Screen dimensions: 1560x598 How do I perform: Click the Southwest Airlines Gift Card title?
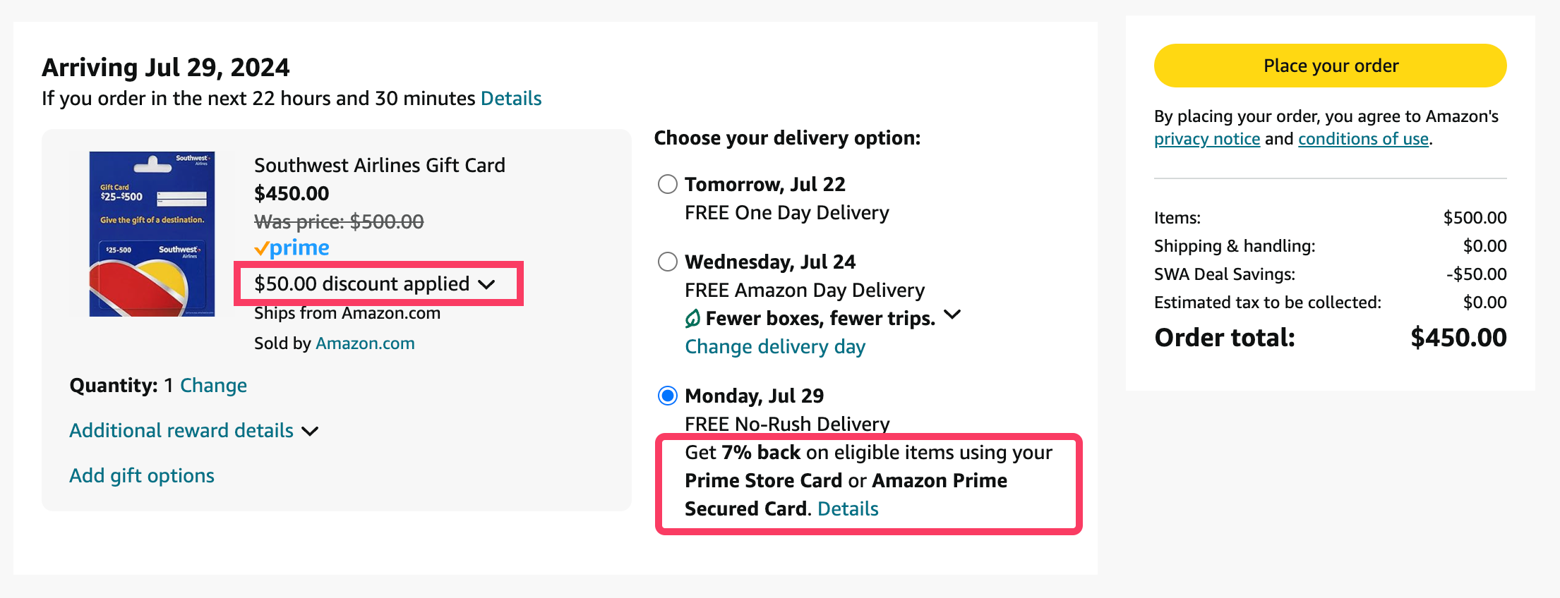[x=379, y=166]
